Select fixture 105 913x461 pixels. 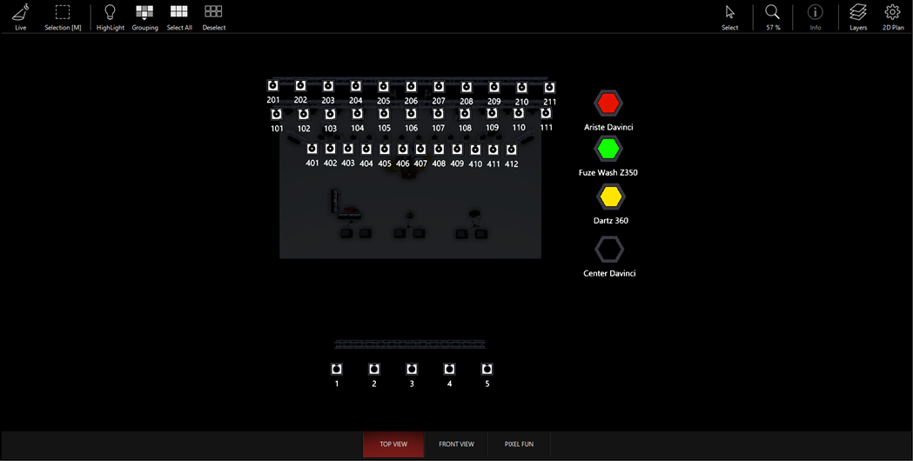coord(385,114)
